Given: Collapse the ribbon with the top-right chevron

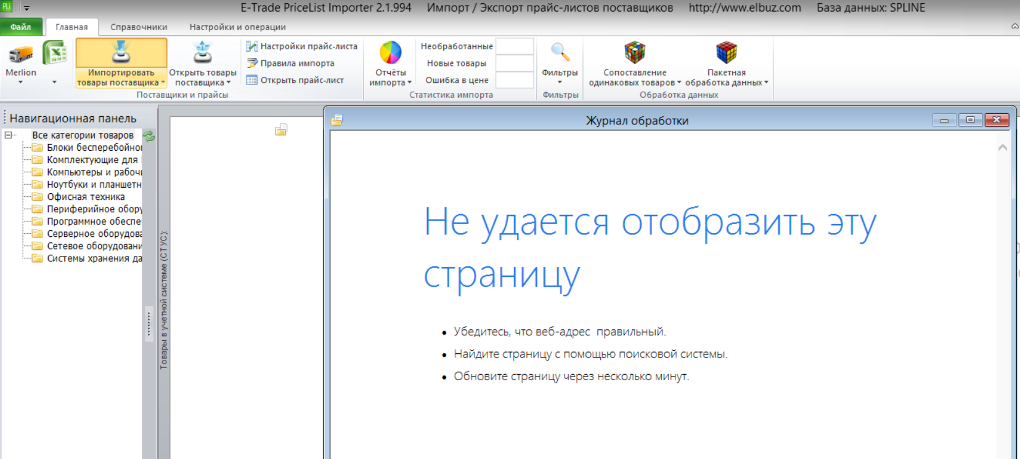Looking at the screenshot, I should pos(1014,26).
